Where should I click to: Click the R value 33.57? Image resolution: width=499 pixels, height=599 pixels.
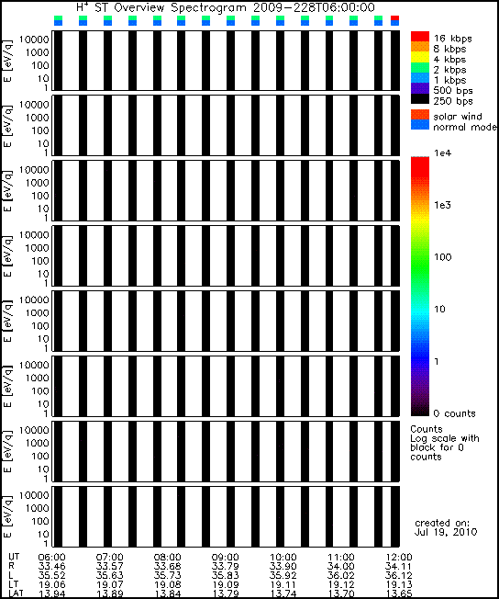[x=110, y=567]
